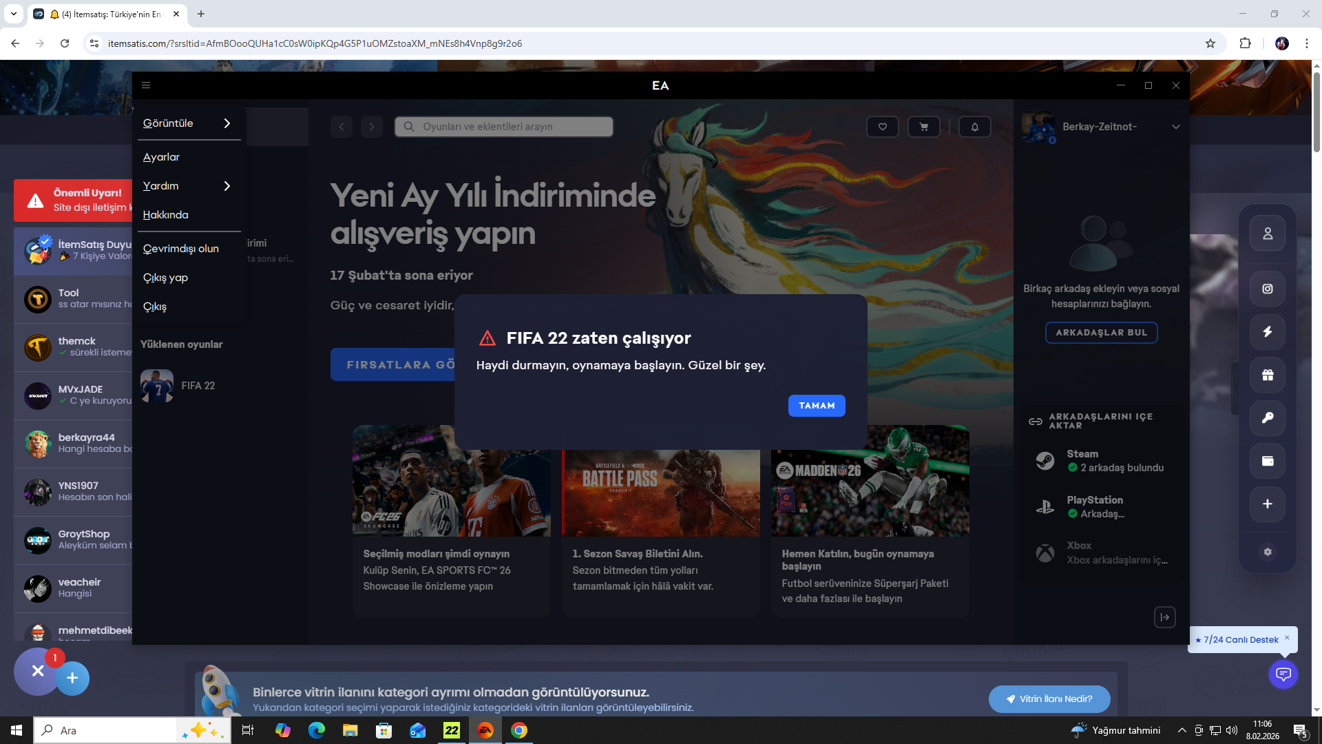1322x744 pixels.
Task: Click the wallet icon in website sidebar
Action: [1268, 461]
